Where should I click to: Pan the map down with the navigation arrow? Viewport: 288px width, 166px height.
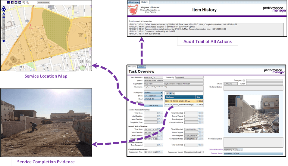[x=4, y=11]
